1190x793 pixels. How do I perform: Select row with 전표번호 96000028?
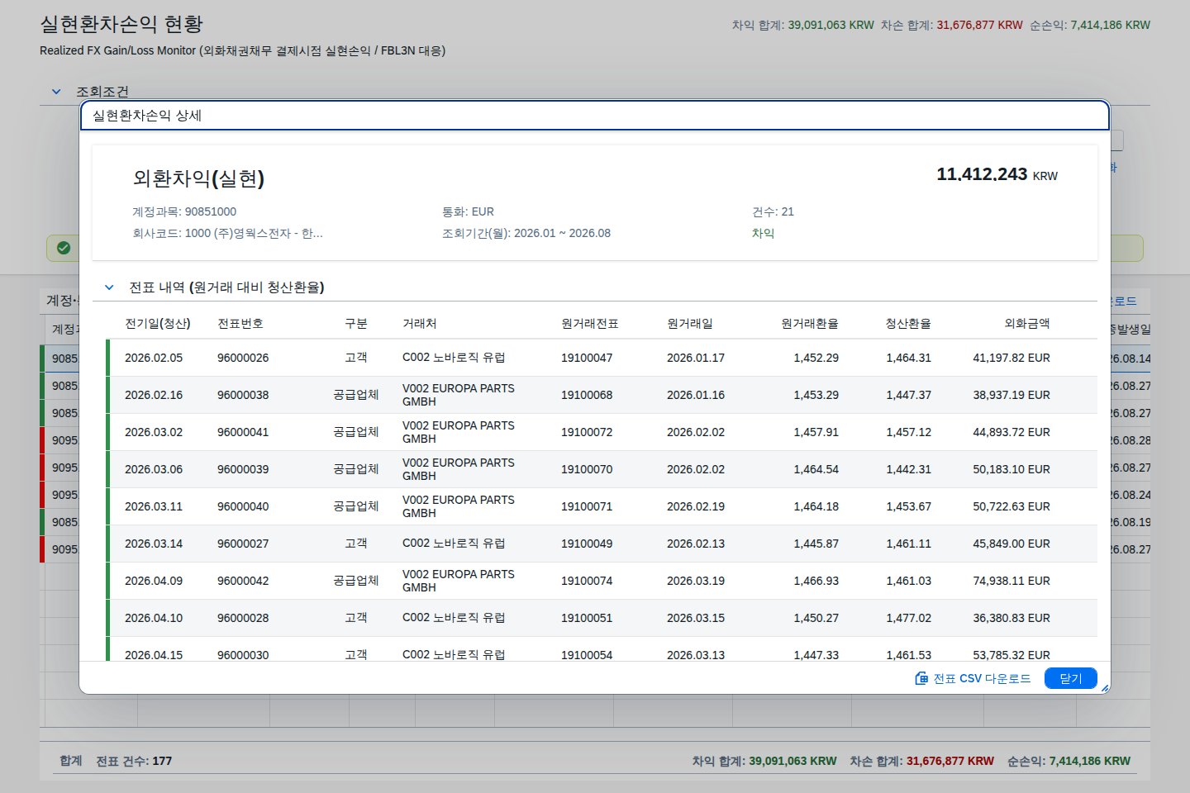(x=602, y=618)
